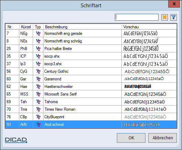Select the Haettenschweiler preview sample
Image resolution: width=182 pixels, height=150 pixels.
pyautogui.click(x=138, y=87)
